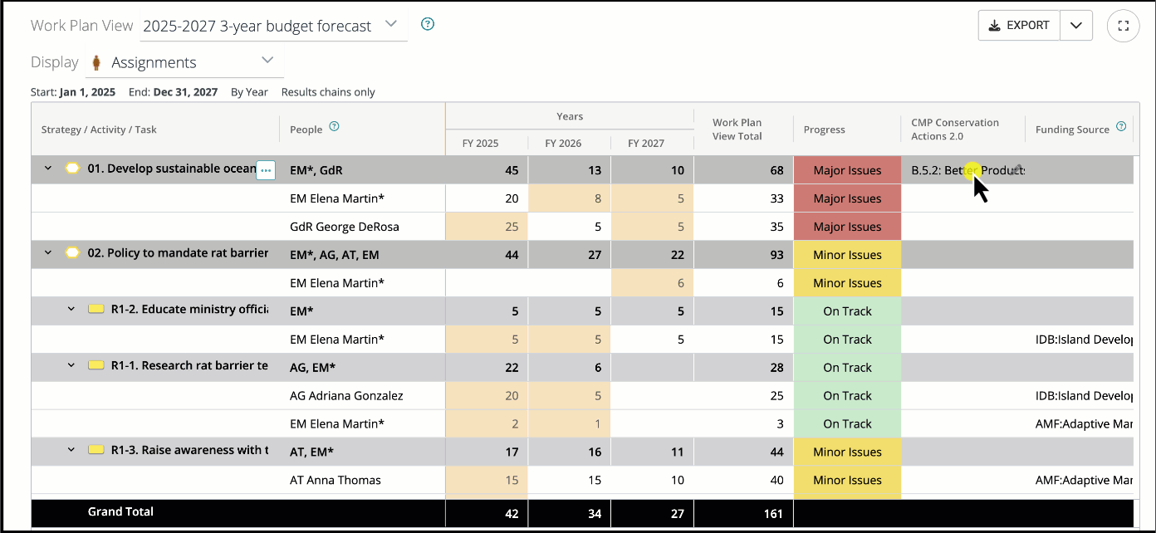The image size is (1156, 533).
Task: Open the Export options dropdown arrow
Action: pyautogui.click(x=1076, y=26)
